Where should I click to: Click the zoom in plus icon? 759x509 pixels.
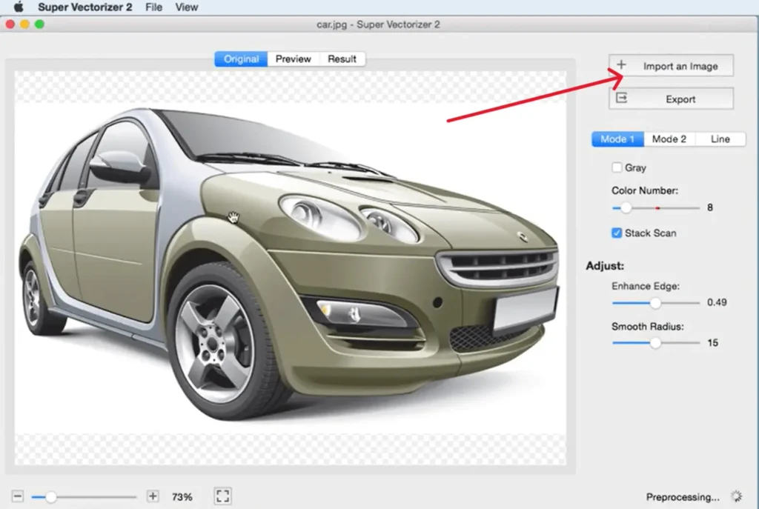pyautogui.click(x=152, y=496)
